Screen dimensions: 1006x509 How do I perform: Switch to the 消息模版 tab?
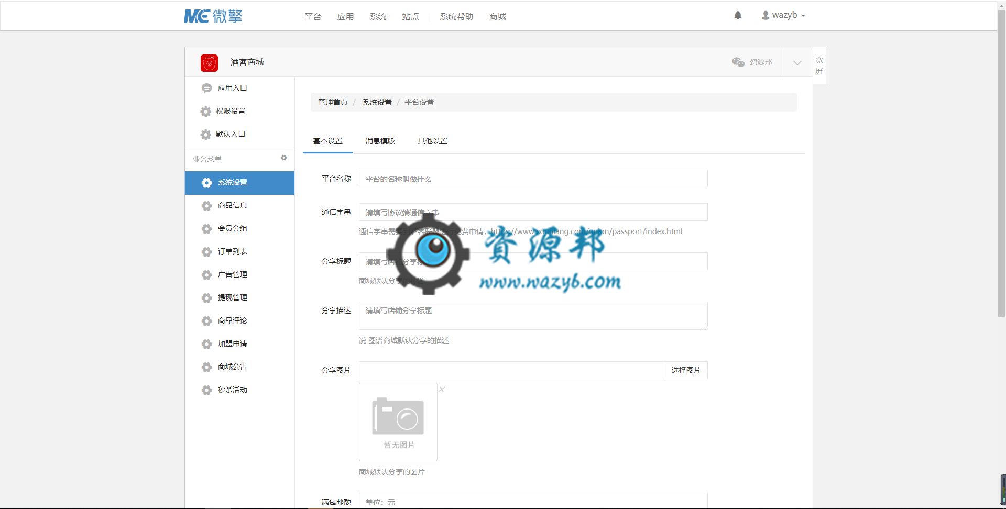tap(380, 141)
